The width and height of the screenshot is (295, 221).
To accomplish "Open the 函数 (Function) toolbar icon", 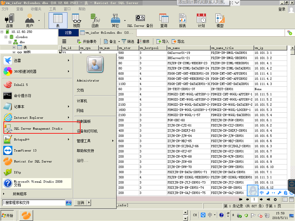I will pos(95,20).
